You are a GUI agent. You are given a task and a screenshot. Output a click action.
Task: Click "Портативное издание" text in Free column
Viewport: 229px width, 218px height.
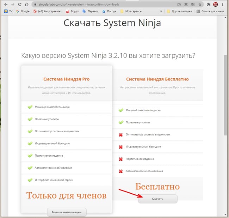(140, 159)
